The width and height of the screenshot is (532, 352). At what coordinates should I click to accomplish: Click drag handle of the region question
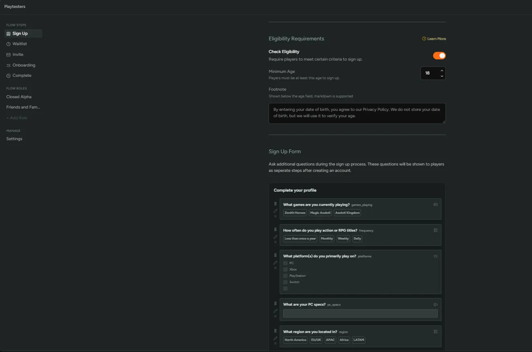[x=276, y=331]
